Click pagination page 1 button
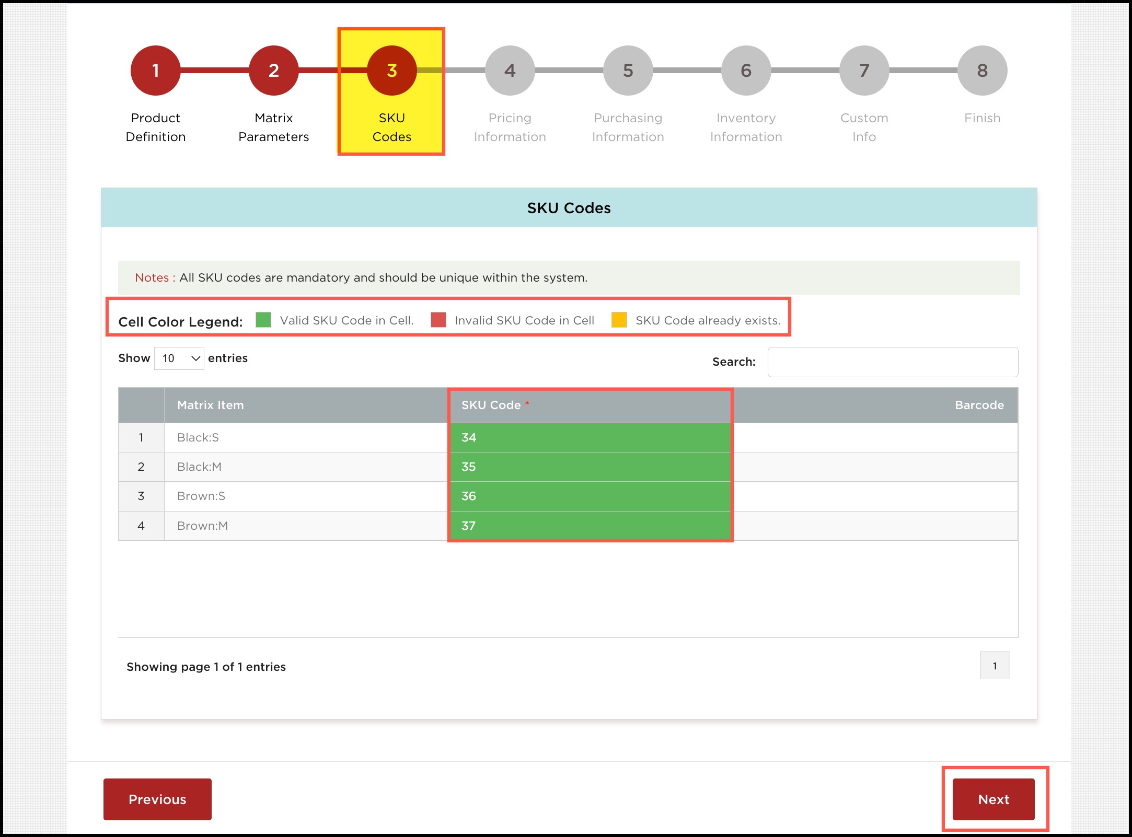This screenshot has height=837, width=1132. click(x=995, y=666)
